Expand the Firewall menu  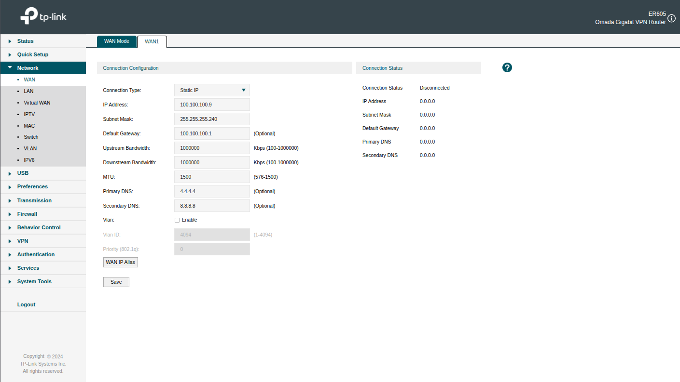43,214
